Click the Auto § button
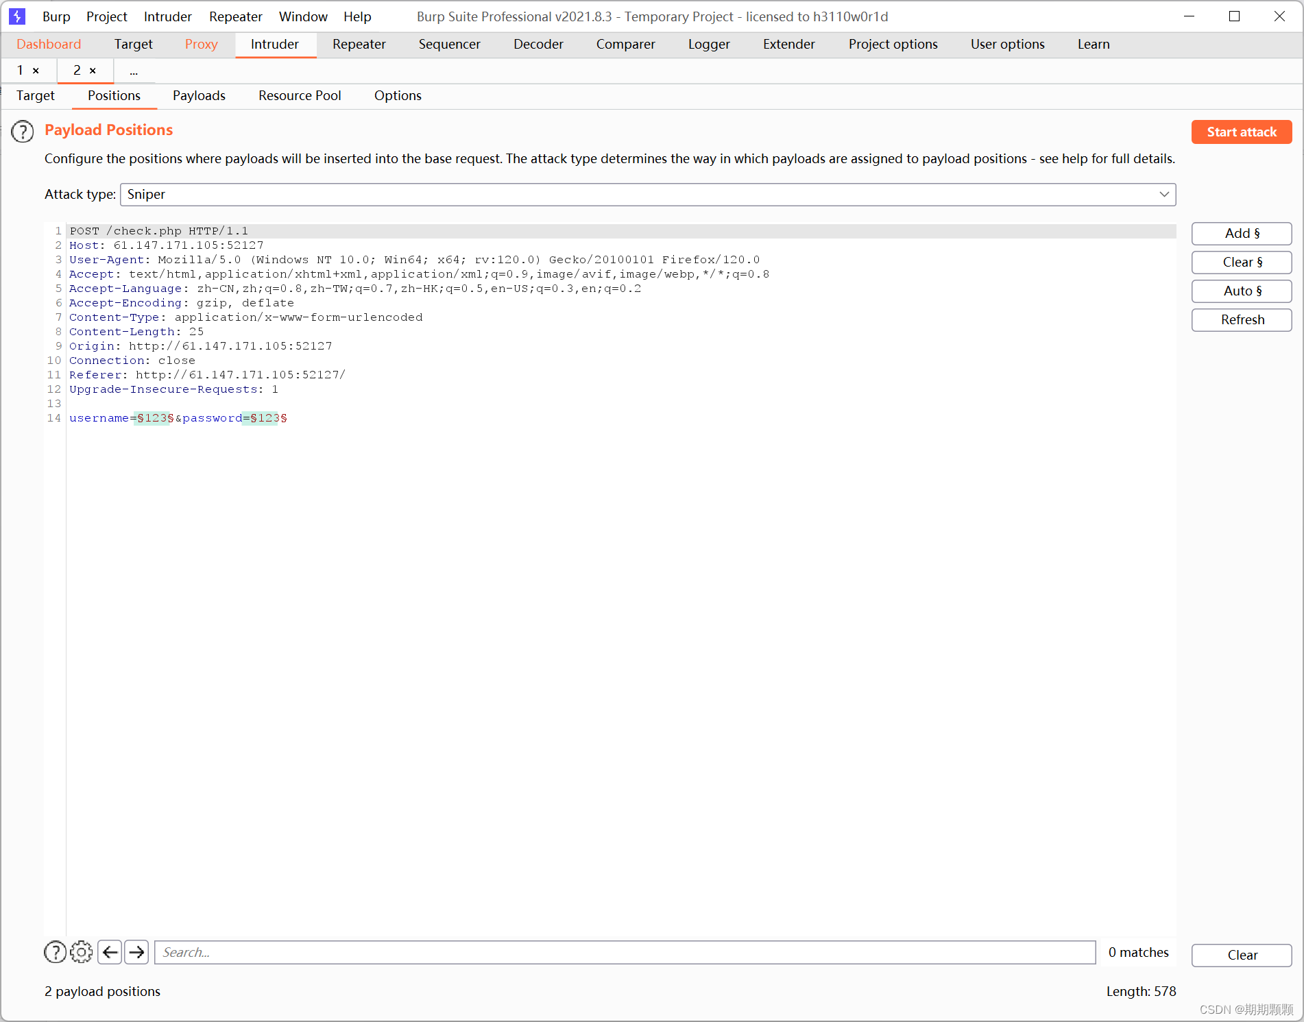This screenshot has width=1304, height=1022. tap(1241, 291)
